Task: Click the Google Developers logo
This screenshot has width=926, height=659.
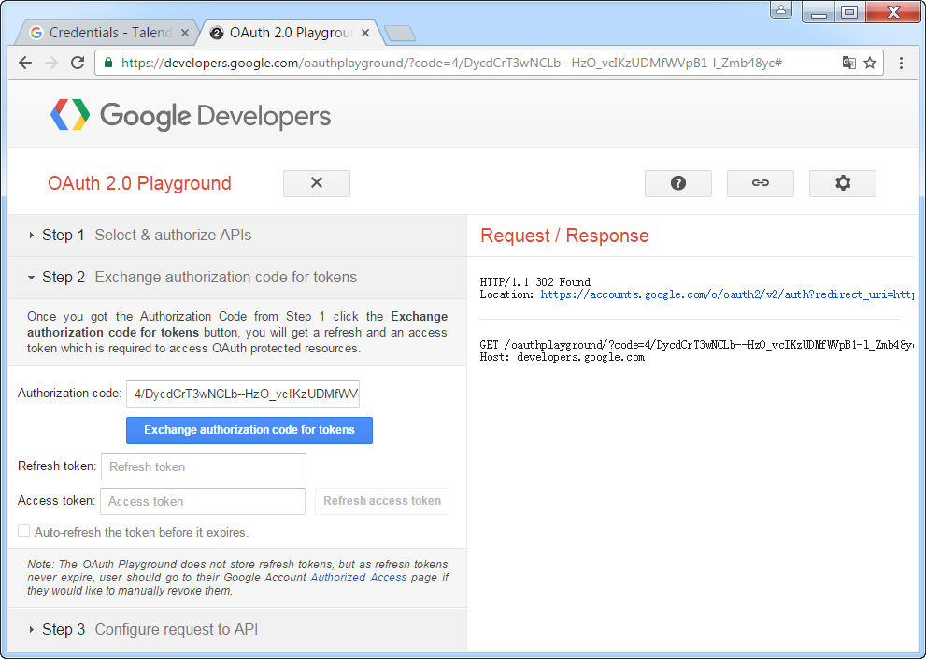Action: click(x=191, y=116)
